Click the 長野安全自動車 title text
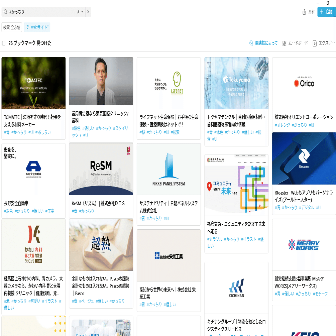Screen dimensions: 336x336 (16, 203)
